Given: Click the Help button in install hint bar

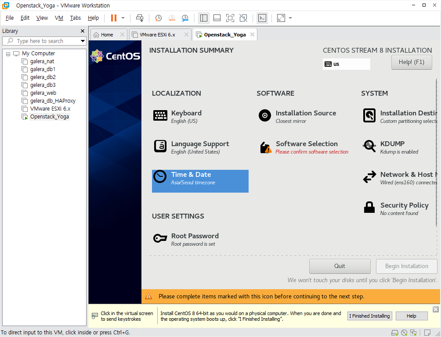Looking at the screenshot, I should click(412, 316).
